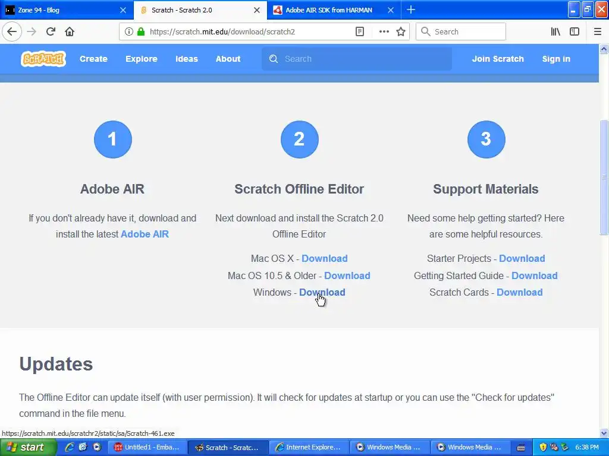Show site information via the info icon
This screenshot has width=609, height=456.
[129, 31]
